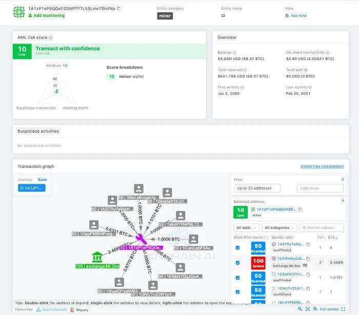This screenshot has width=359, height=315.
Task: Uncheck the 1ASTRv7aBip row checkbox
Action: click(237, 248)
